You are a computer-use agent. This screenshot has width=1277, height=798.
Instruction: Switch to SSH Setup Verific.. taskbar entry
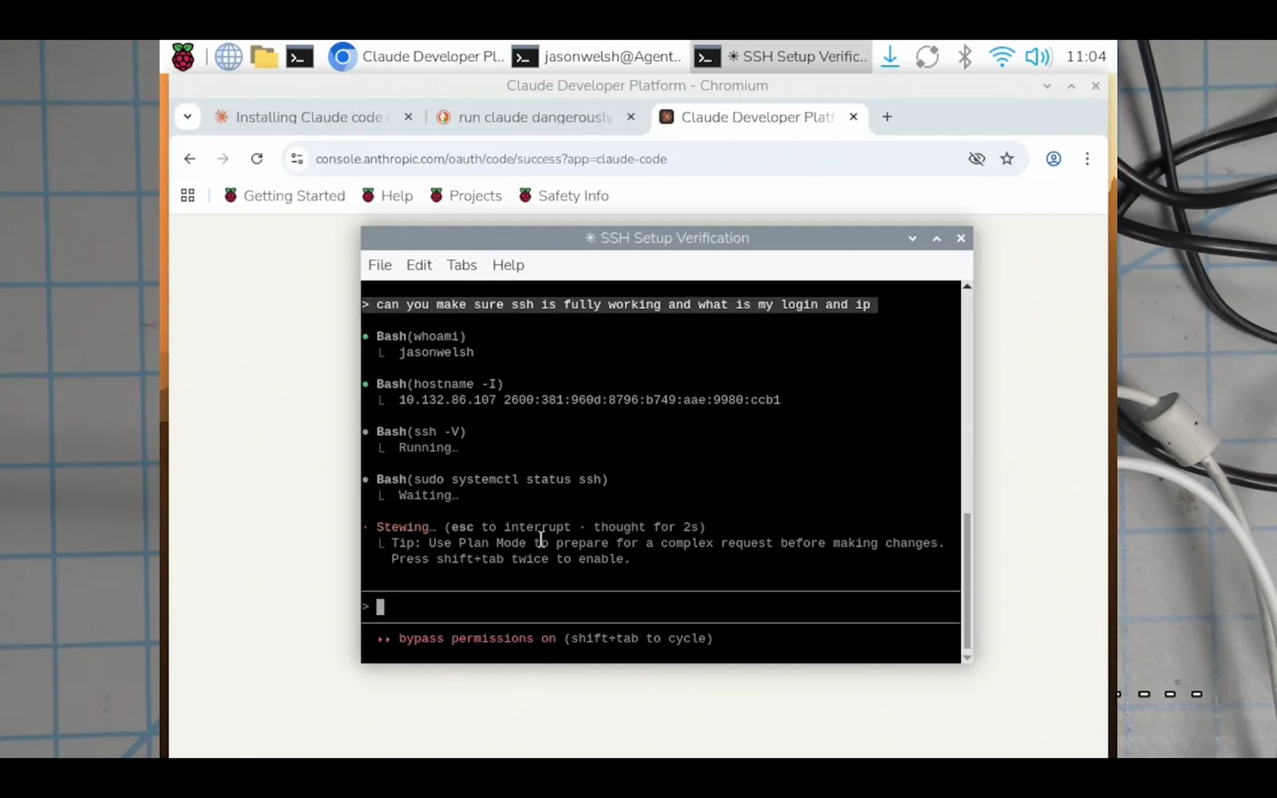(781, 57)
